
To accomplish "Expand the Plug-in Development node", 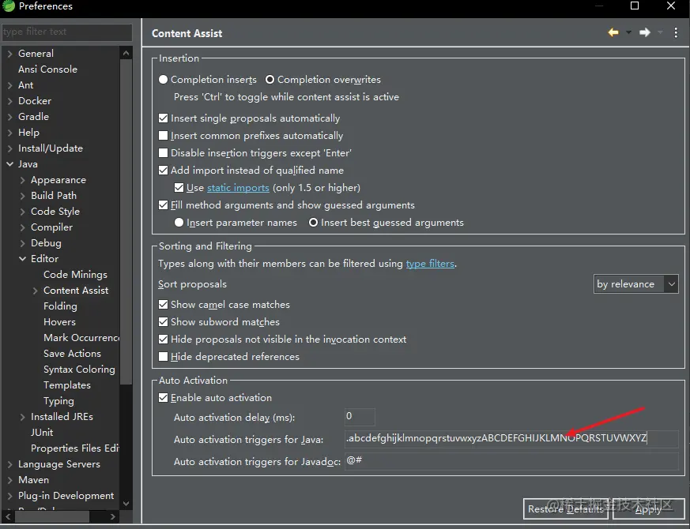I will tap(9, 496).
